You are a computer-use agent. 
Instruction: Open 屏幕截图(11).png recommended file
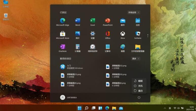coord(71,76)
